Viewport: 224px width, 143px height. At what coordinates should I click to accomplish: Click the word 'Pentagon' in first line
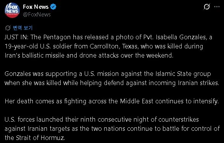point(57,37)
